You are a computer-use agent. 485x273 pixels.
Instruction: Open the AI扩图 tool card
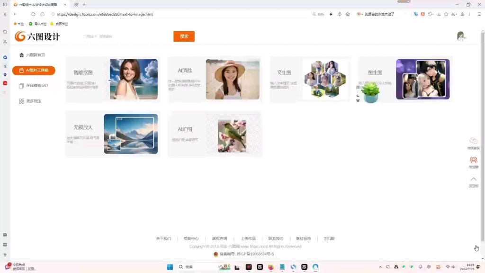click(215, 134)
